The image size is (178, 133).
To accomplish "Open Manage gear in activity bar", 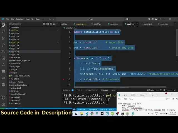I will (3, 104).
